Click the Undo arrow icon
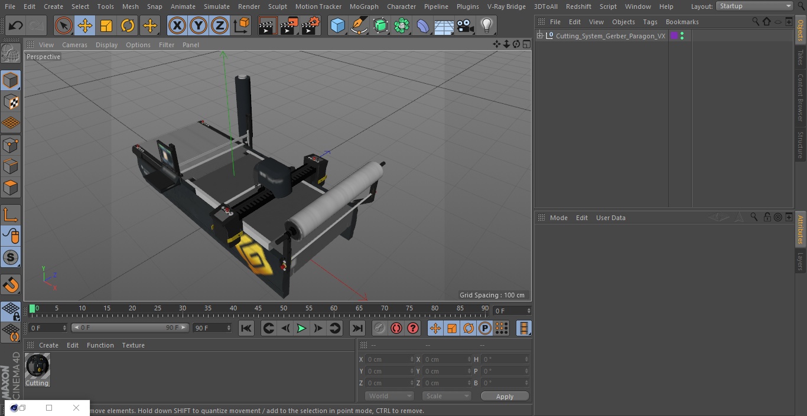The width and height of the screenshot is (807, 416). tap(16, 26)
